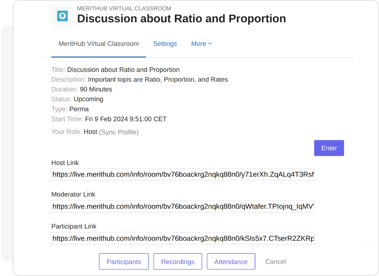Click the Enter button to join
The width and height of the screenshot is (379, 276).
pos(329,148)
